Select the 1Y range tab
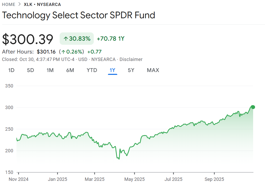265x186 pixels. (113, 70)
